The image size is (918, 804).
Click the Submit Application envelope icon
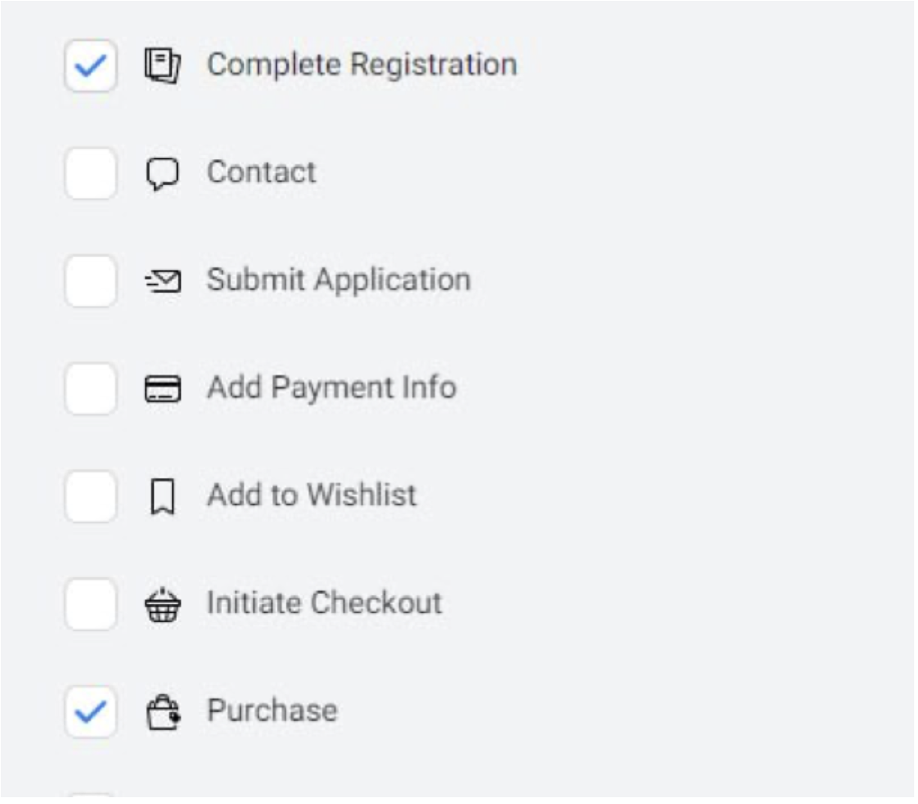click(163, 281)
